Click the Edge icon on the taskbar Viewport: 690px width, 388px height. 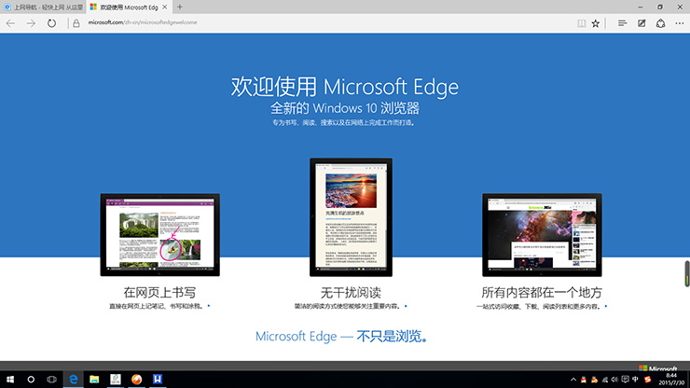coord(73,380)
